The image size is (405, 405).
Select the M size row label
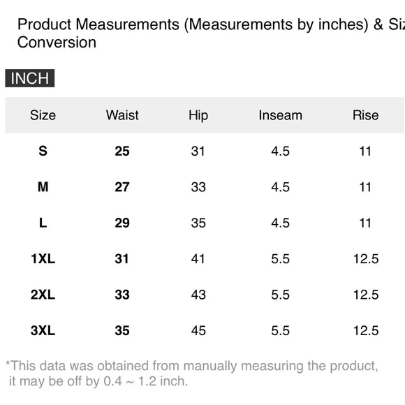click(43, 187)
